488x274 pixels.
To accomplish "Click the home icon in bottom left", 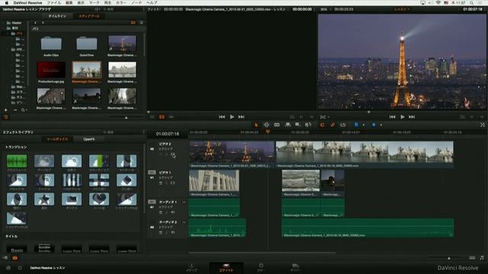I will click(x=8, y=267).
